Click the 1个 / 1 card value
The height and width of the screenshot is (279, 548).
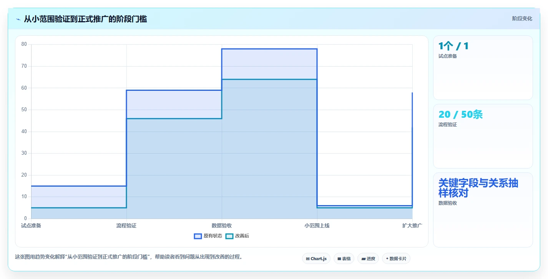click(x=453, y=46)
